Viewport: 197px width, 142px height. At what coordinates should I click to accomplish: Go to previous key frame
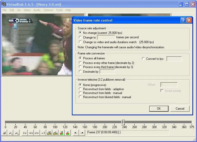pyautogui.click(x=49, y=133)
